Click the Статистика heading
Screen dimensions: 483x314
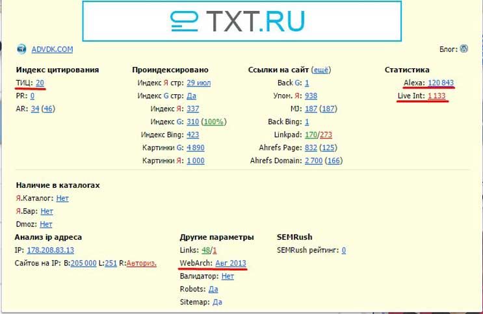[x=407, y=70]
